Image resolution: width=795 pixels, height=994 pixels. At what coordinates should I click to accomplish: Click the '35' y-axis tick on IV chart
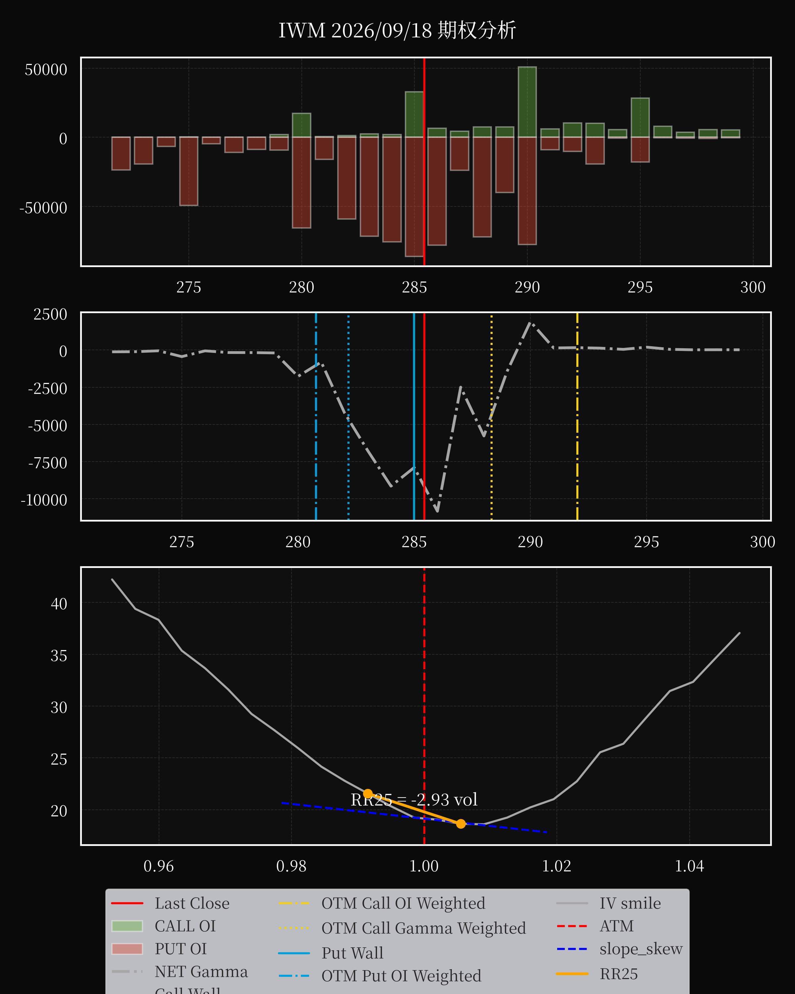59,656
